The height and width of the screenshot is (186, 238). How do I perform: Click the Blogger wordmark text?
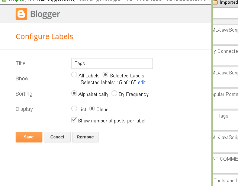click(x=45, y=15)
